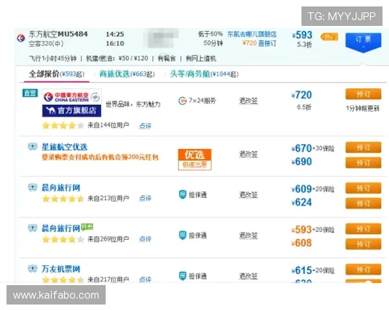Click the China Eastern airline logo beside MU5484
The image size is (389, 311).
point(21,38)
